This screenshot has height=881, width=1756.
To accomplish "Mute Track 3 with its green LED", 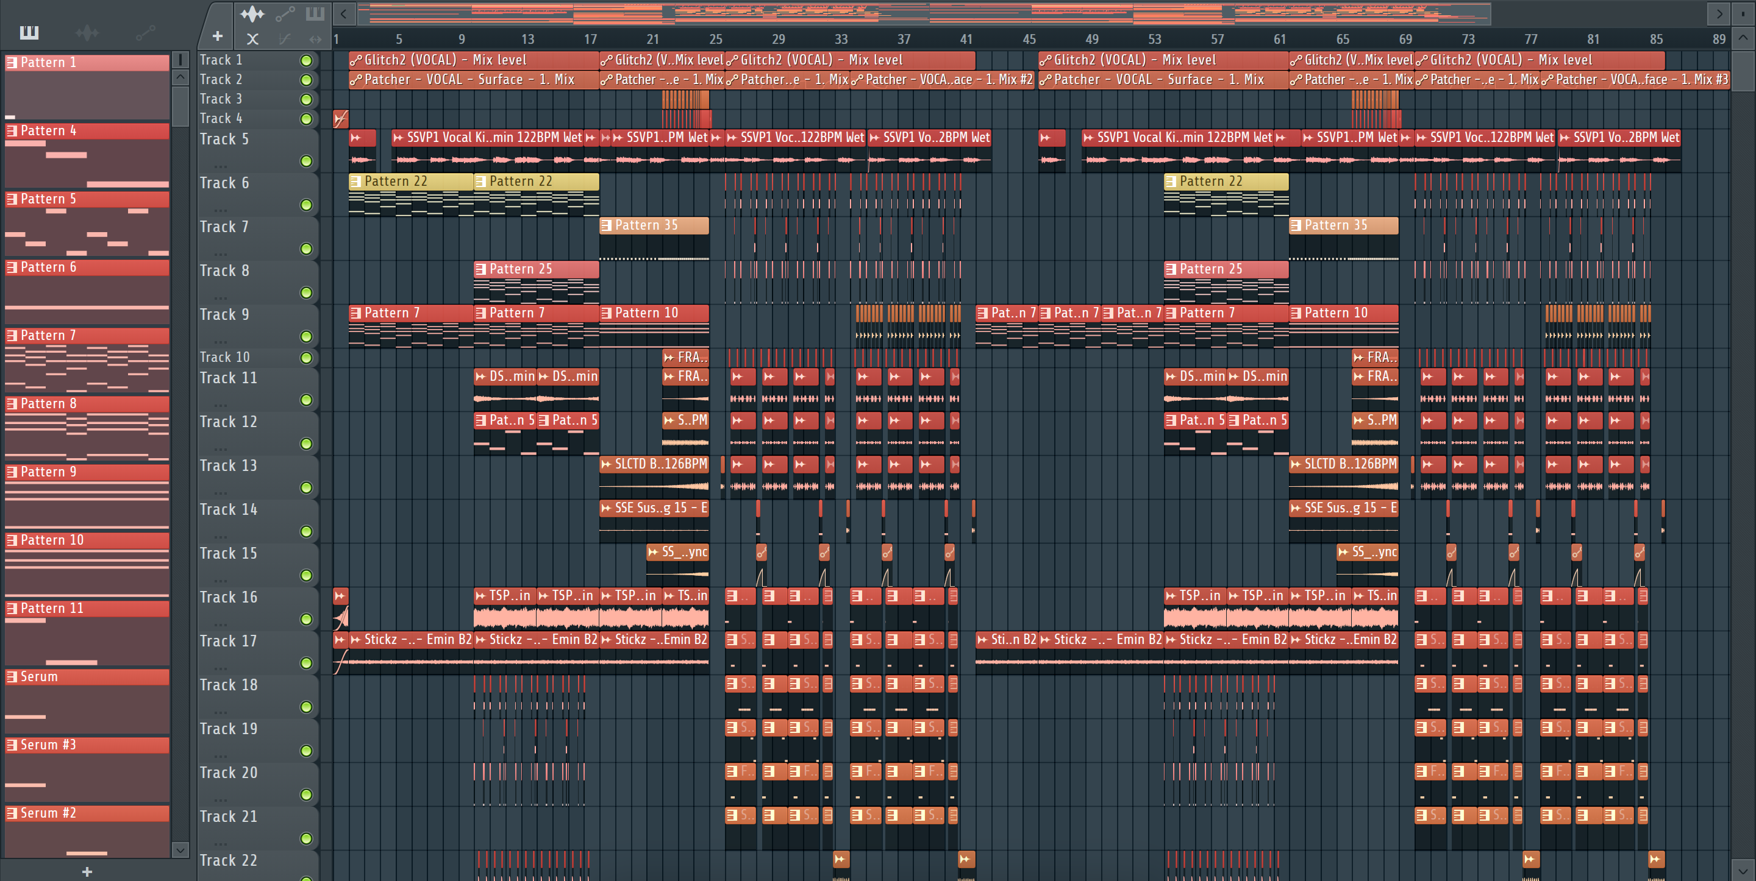I will tap(307, 99).
